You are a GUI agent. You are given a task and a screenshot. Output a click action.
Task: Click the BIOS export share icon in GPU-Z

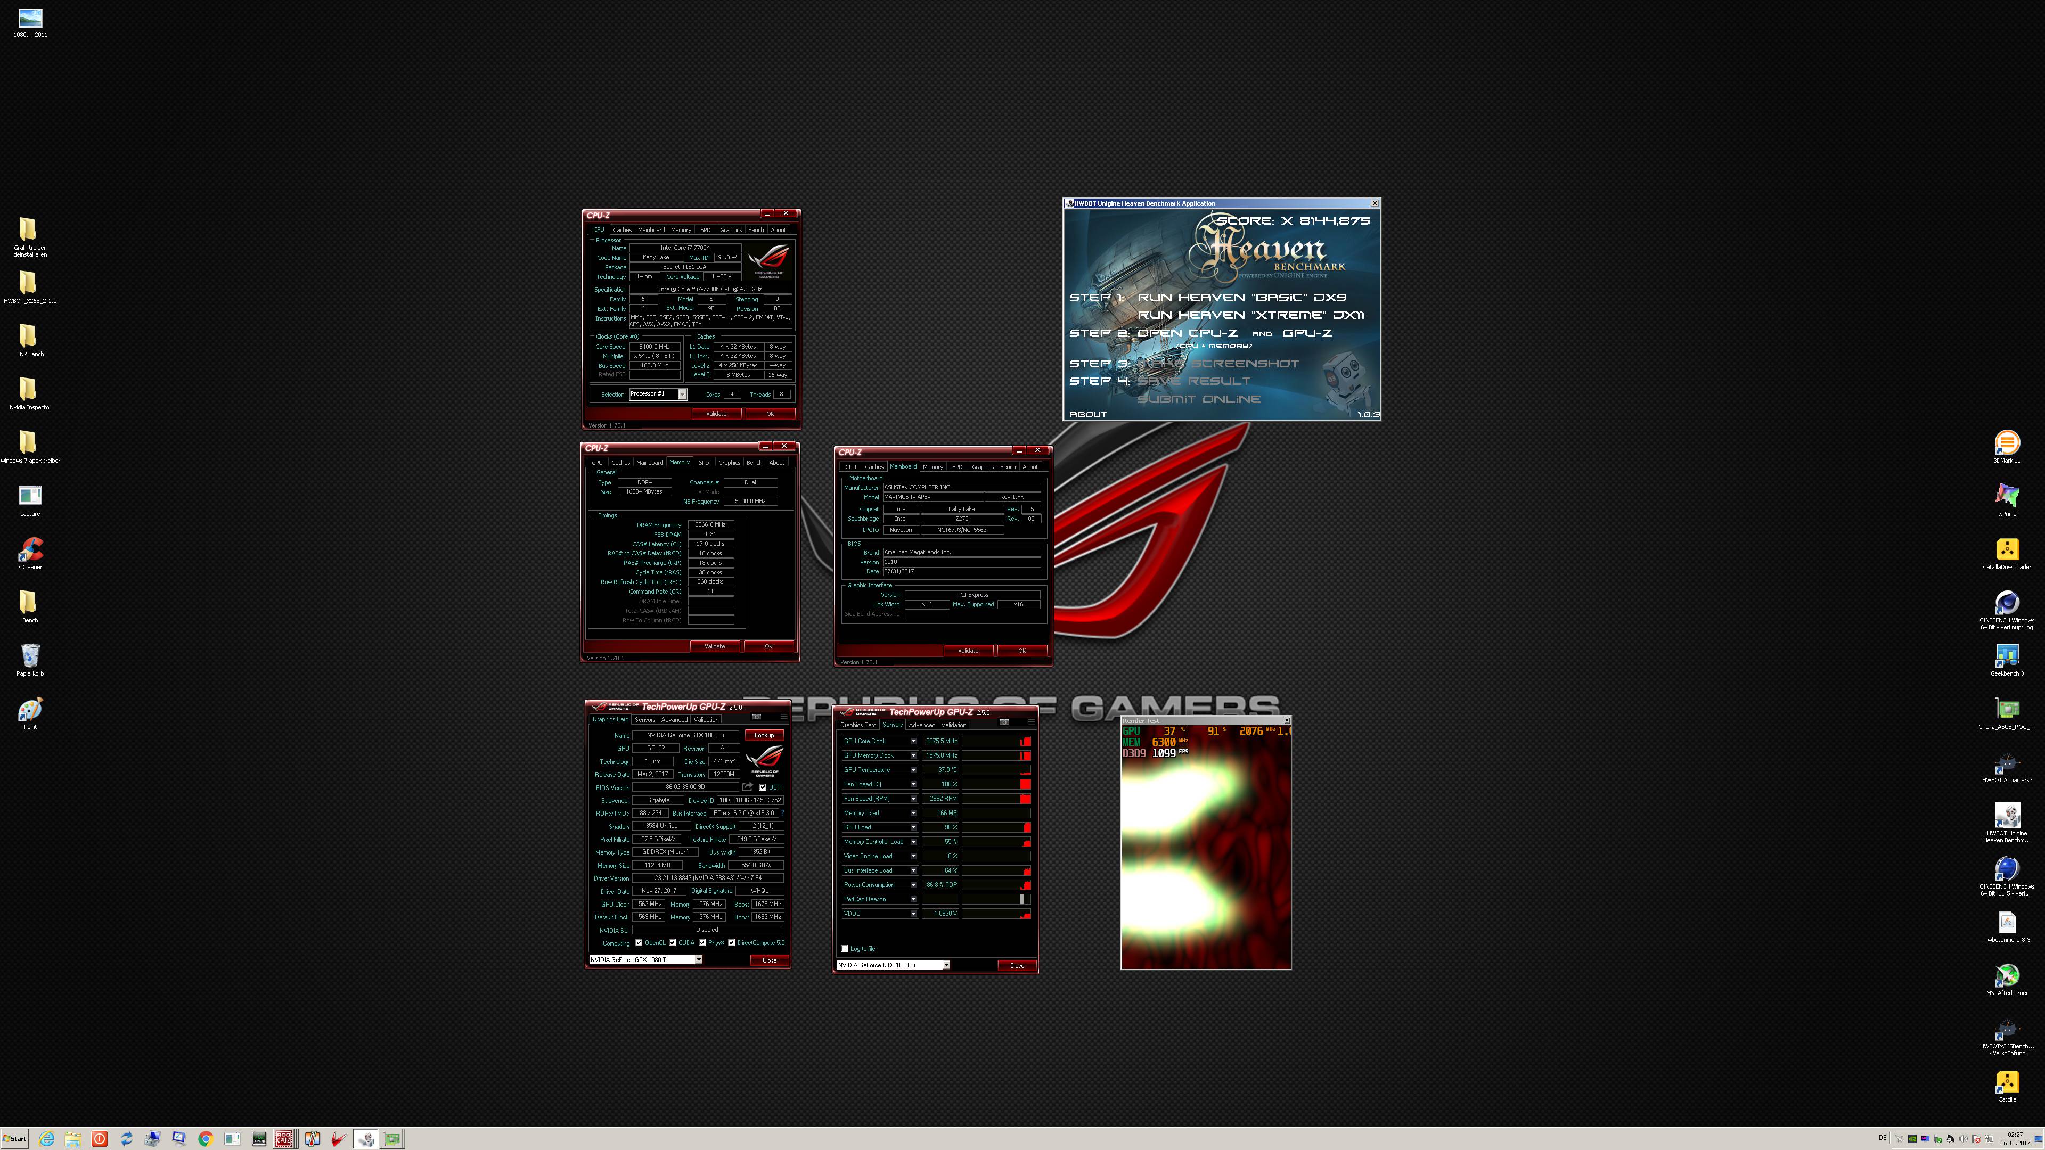747,787
